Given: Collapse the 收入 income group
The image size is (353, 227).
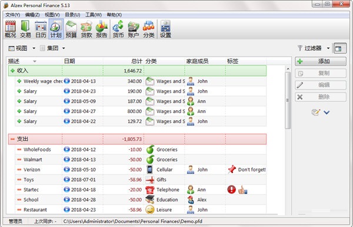Looking at the screenshot, I should pos(12,71).
